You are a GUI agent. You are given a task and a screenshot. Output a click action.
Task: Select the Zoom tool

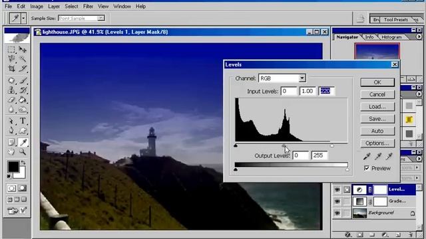click(23, 152)
